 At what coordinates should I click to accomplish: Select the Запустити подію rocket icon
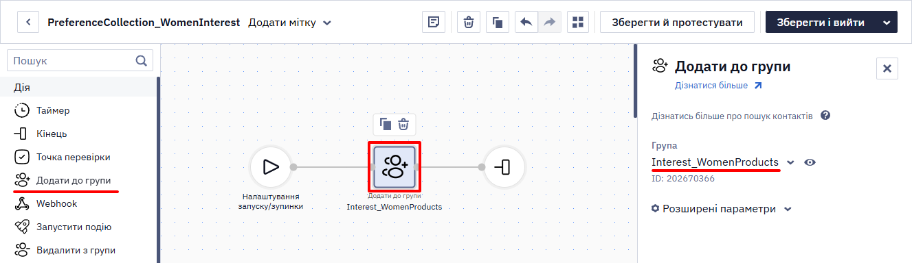pos(22,227)
